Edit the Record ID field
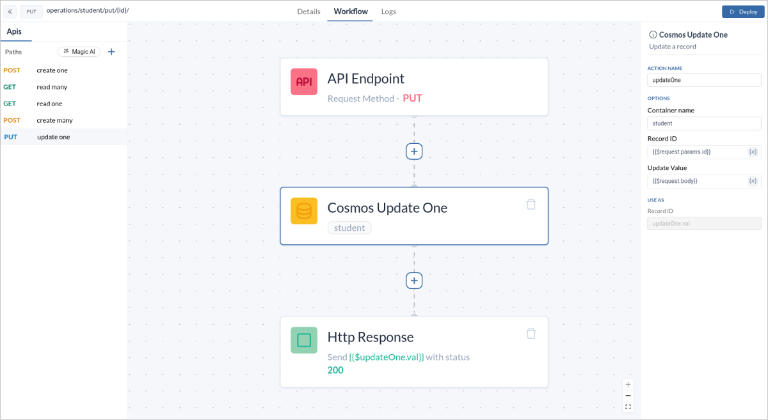 coord(704,152)
